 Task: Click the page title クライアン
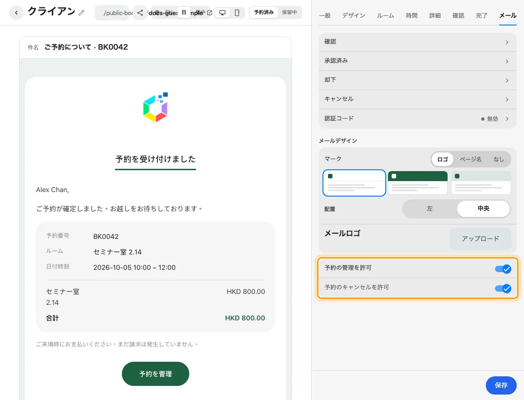pos(51,11)
